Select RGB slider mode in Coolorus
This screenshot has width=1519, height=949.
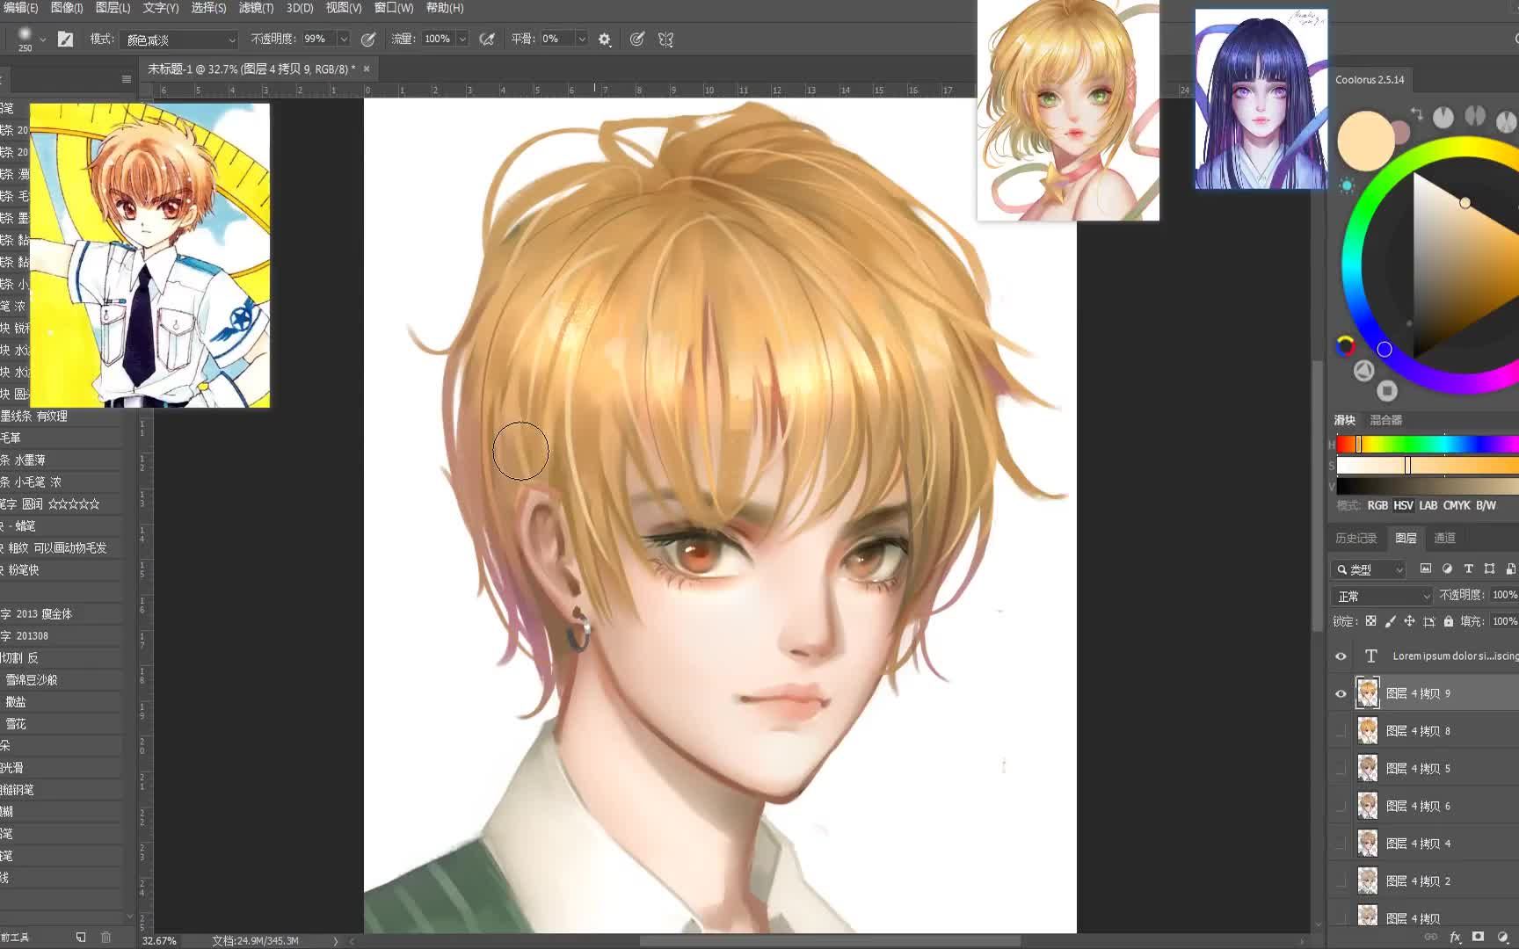point(1377,505)
